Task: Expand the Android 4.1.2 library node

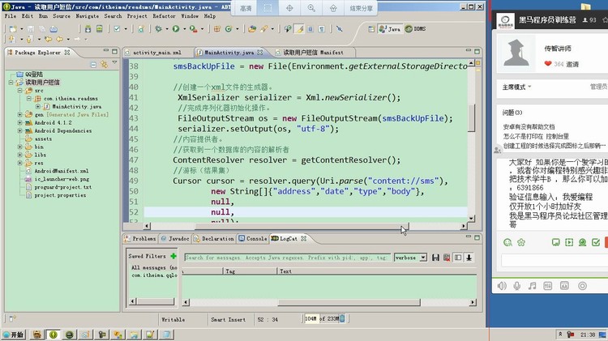Action: [x=19, y=122]
